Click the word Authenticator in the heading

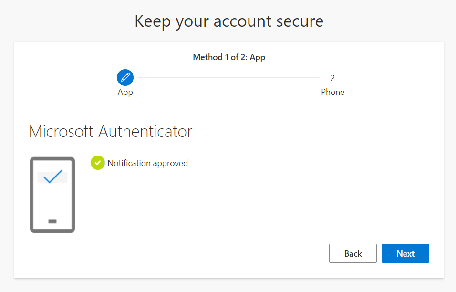(x=145, y=131)
